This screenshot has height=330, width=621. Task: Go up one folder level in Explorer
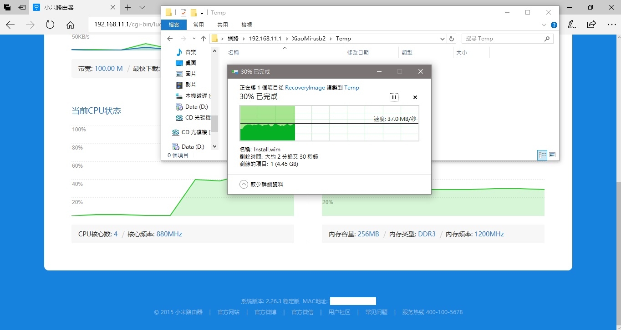pos(204,39)
